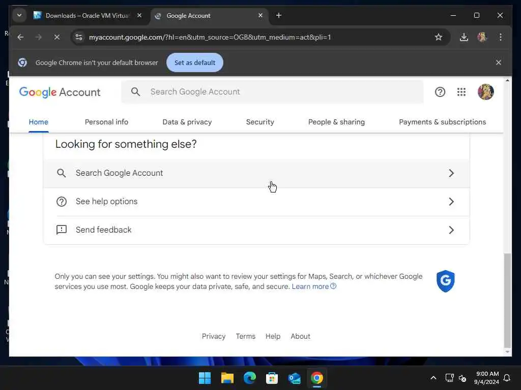521x390 pixels.
Task: Open the Chrome tab search dropdown
Action: coord(19,15)
